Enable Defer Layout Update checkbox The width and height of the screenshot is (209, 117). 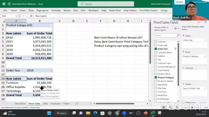click(x=184, y=102)
